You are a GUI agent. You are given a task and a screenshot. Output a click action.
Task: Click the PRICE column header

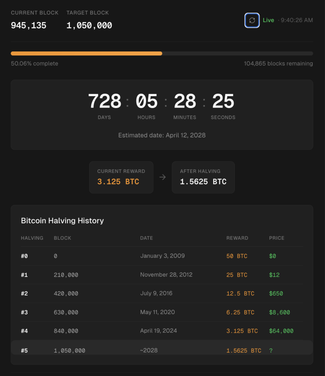point(277,238)
